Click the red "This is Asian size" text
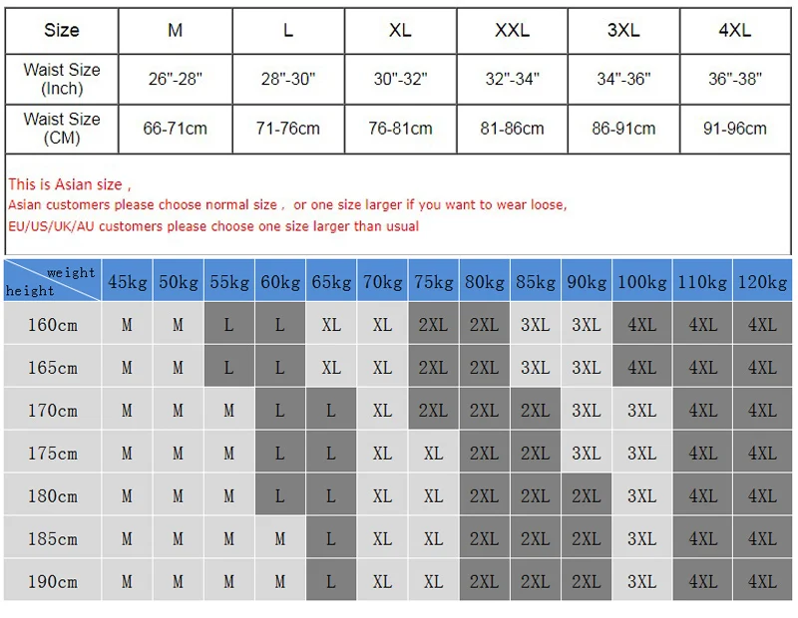Viewport: 798px width, 618px height. (68, 184)
